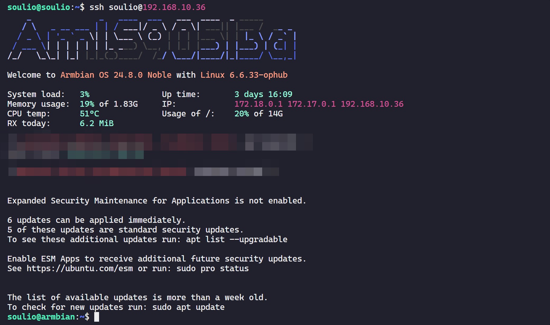Click 'Linux 6.6.33-ophub' kernel text
This screenshot has width=550, height=325.
(x=244, y=75)
